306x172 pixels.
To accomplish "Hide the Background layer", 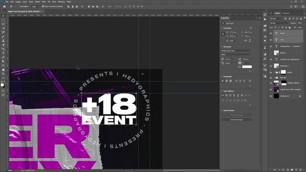I will coord(271,96).
